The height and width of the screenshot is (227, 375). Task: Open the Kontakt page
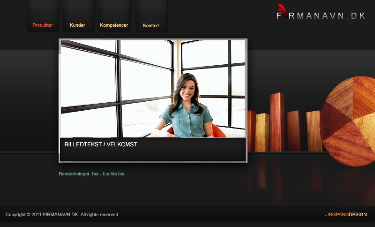pos(151,26)
